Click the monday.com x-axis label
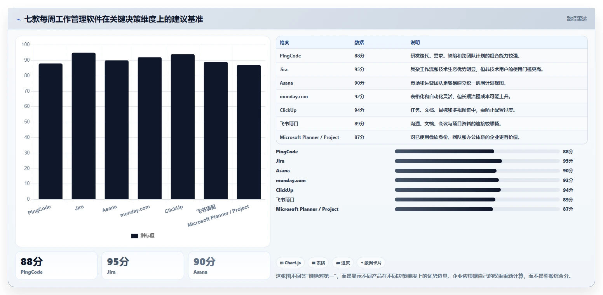This screenshot has height=295, width=603. 135,211
